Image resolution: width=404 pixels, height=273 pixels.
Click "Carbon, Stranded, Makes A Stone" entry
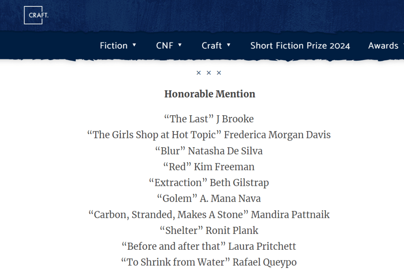pyautogui.click(x=209, y=215)
